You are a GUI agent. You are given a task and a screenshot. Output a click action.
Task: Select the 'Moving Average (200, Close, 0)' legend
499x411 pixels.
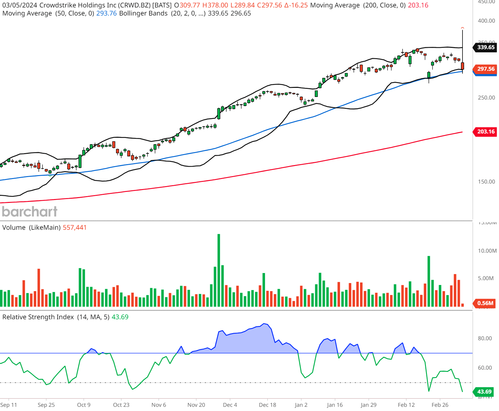[358, 5]
